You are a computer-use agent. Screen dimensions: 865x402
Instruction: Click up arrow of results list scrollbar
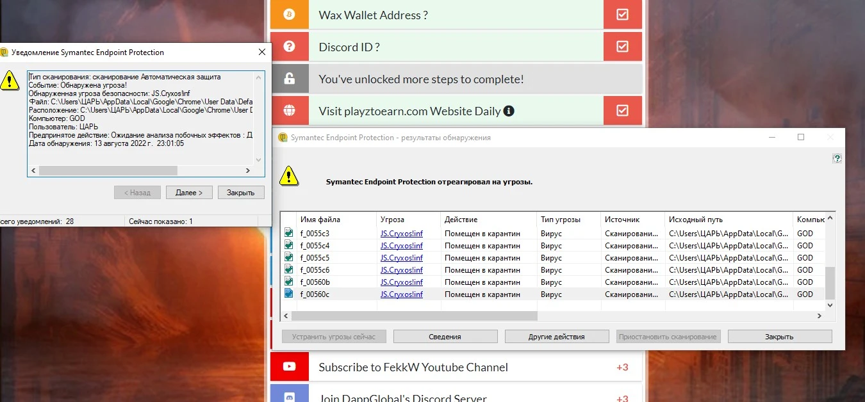[x=830, y=218]
